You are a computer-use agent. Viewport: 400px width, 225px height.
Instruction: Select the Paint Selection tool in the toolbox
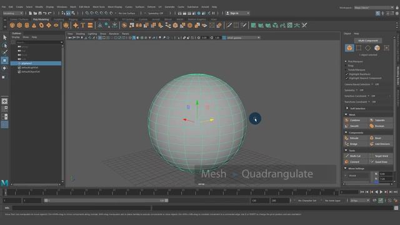pyautogui.click(x=4, y=52)
